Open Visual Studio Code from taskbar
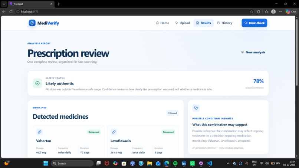 point(209,164)
